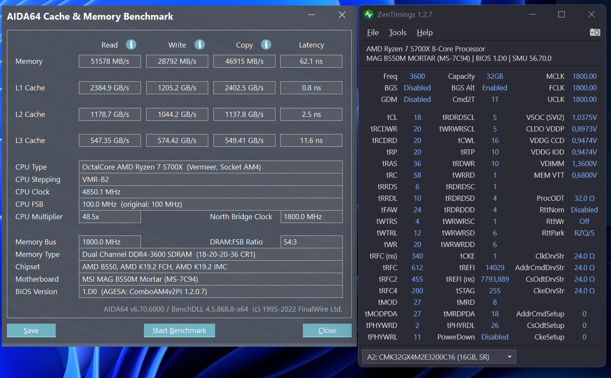Image resolution: width=611 pixels, height=378 pixels.
Task: Click the Capacity value 32GB
Action: [495, 76]
